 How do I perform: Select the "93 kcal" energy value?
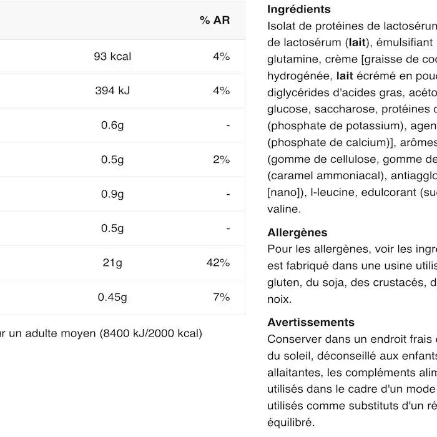click(112, 56)
